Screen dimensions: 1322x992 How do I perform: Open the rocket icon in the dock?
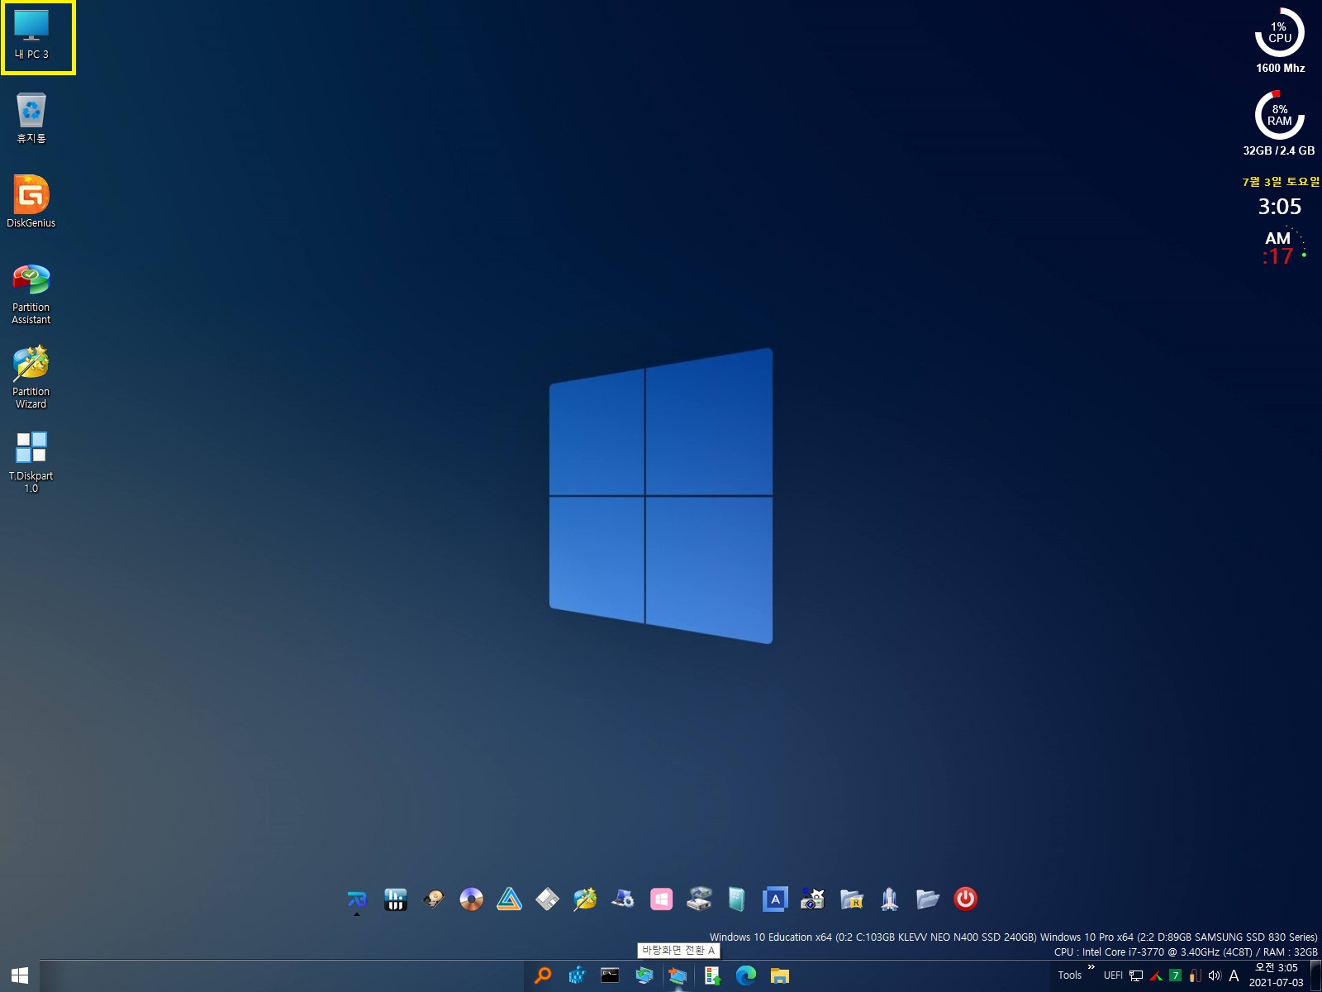click(890, 899)
